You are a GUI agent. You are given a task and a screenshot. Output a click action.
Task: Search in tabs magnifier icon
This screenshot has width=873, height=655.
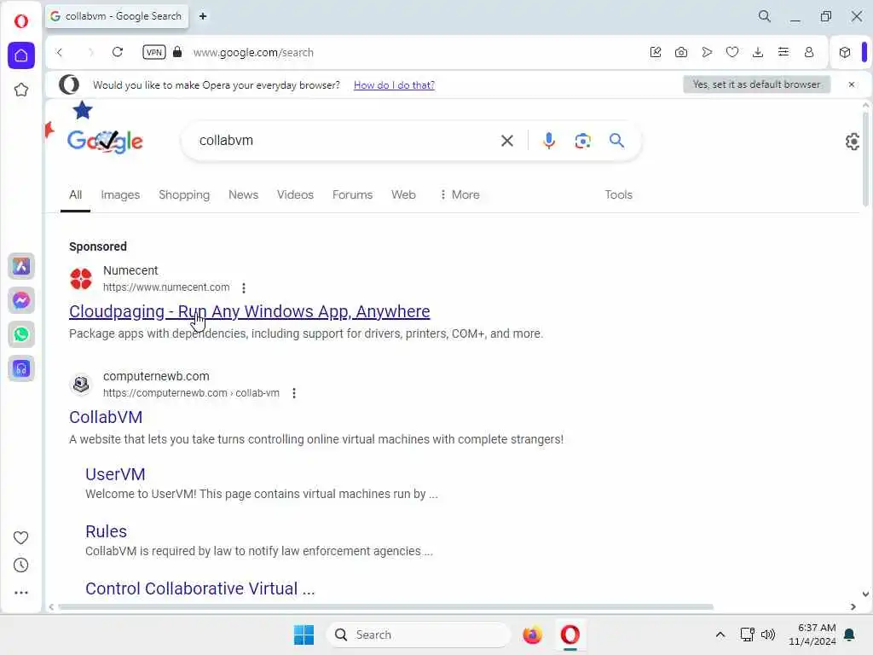(x=765, y=16)
